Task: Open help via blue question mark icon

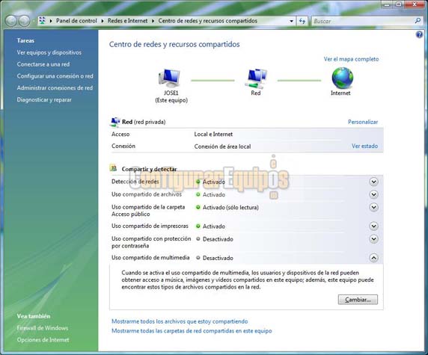Action: pyautogui.click(x=419, y=34)
